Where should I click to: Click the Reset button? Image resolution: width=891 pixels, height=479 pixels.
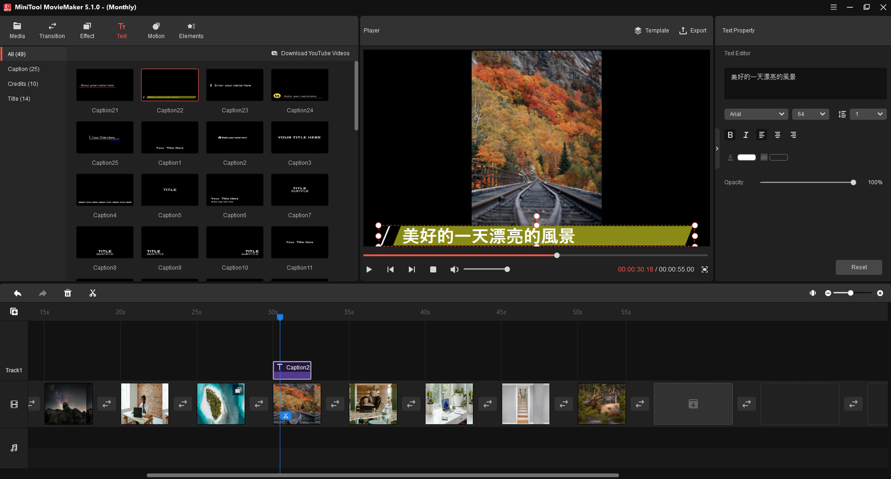point(859,267)
